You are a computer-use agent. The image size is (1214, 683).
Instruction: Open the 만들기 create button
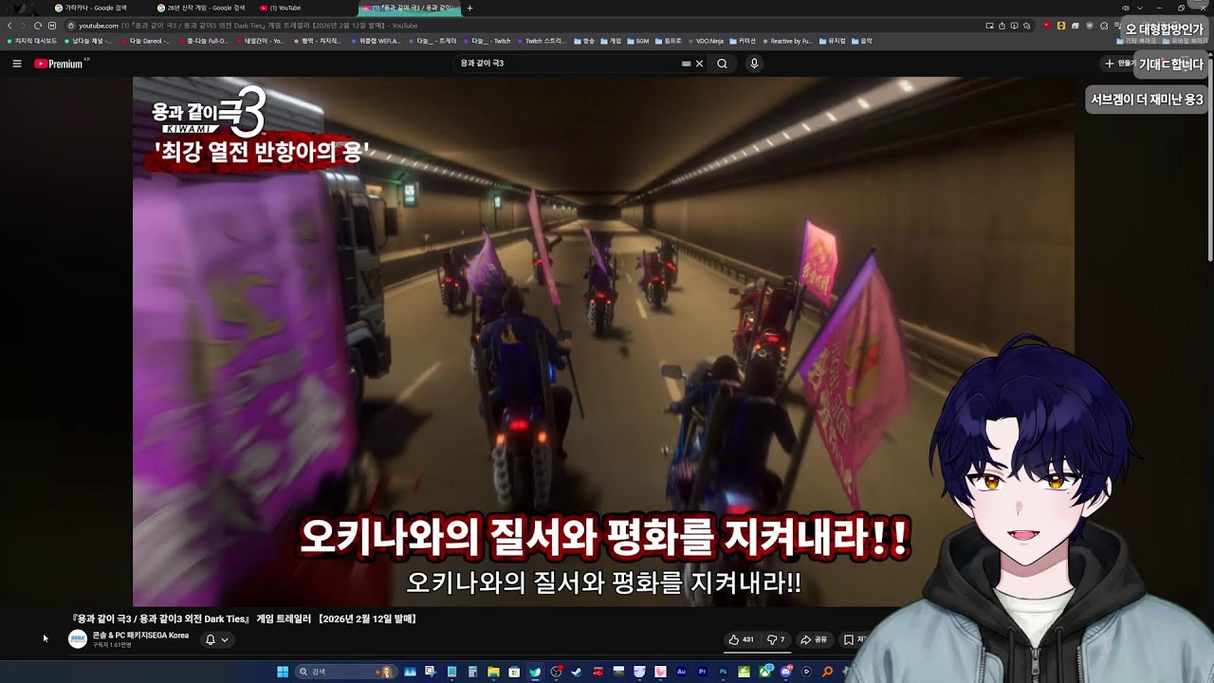(1119, 64)
